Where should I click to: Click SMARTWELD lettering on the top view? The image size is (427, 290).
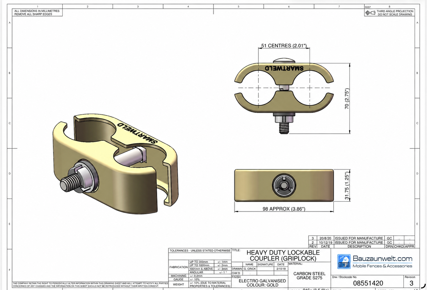284,68
